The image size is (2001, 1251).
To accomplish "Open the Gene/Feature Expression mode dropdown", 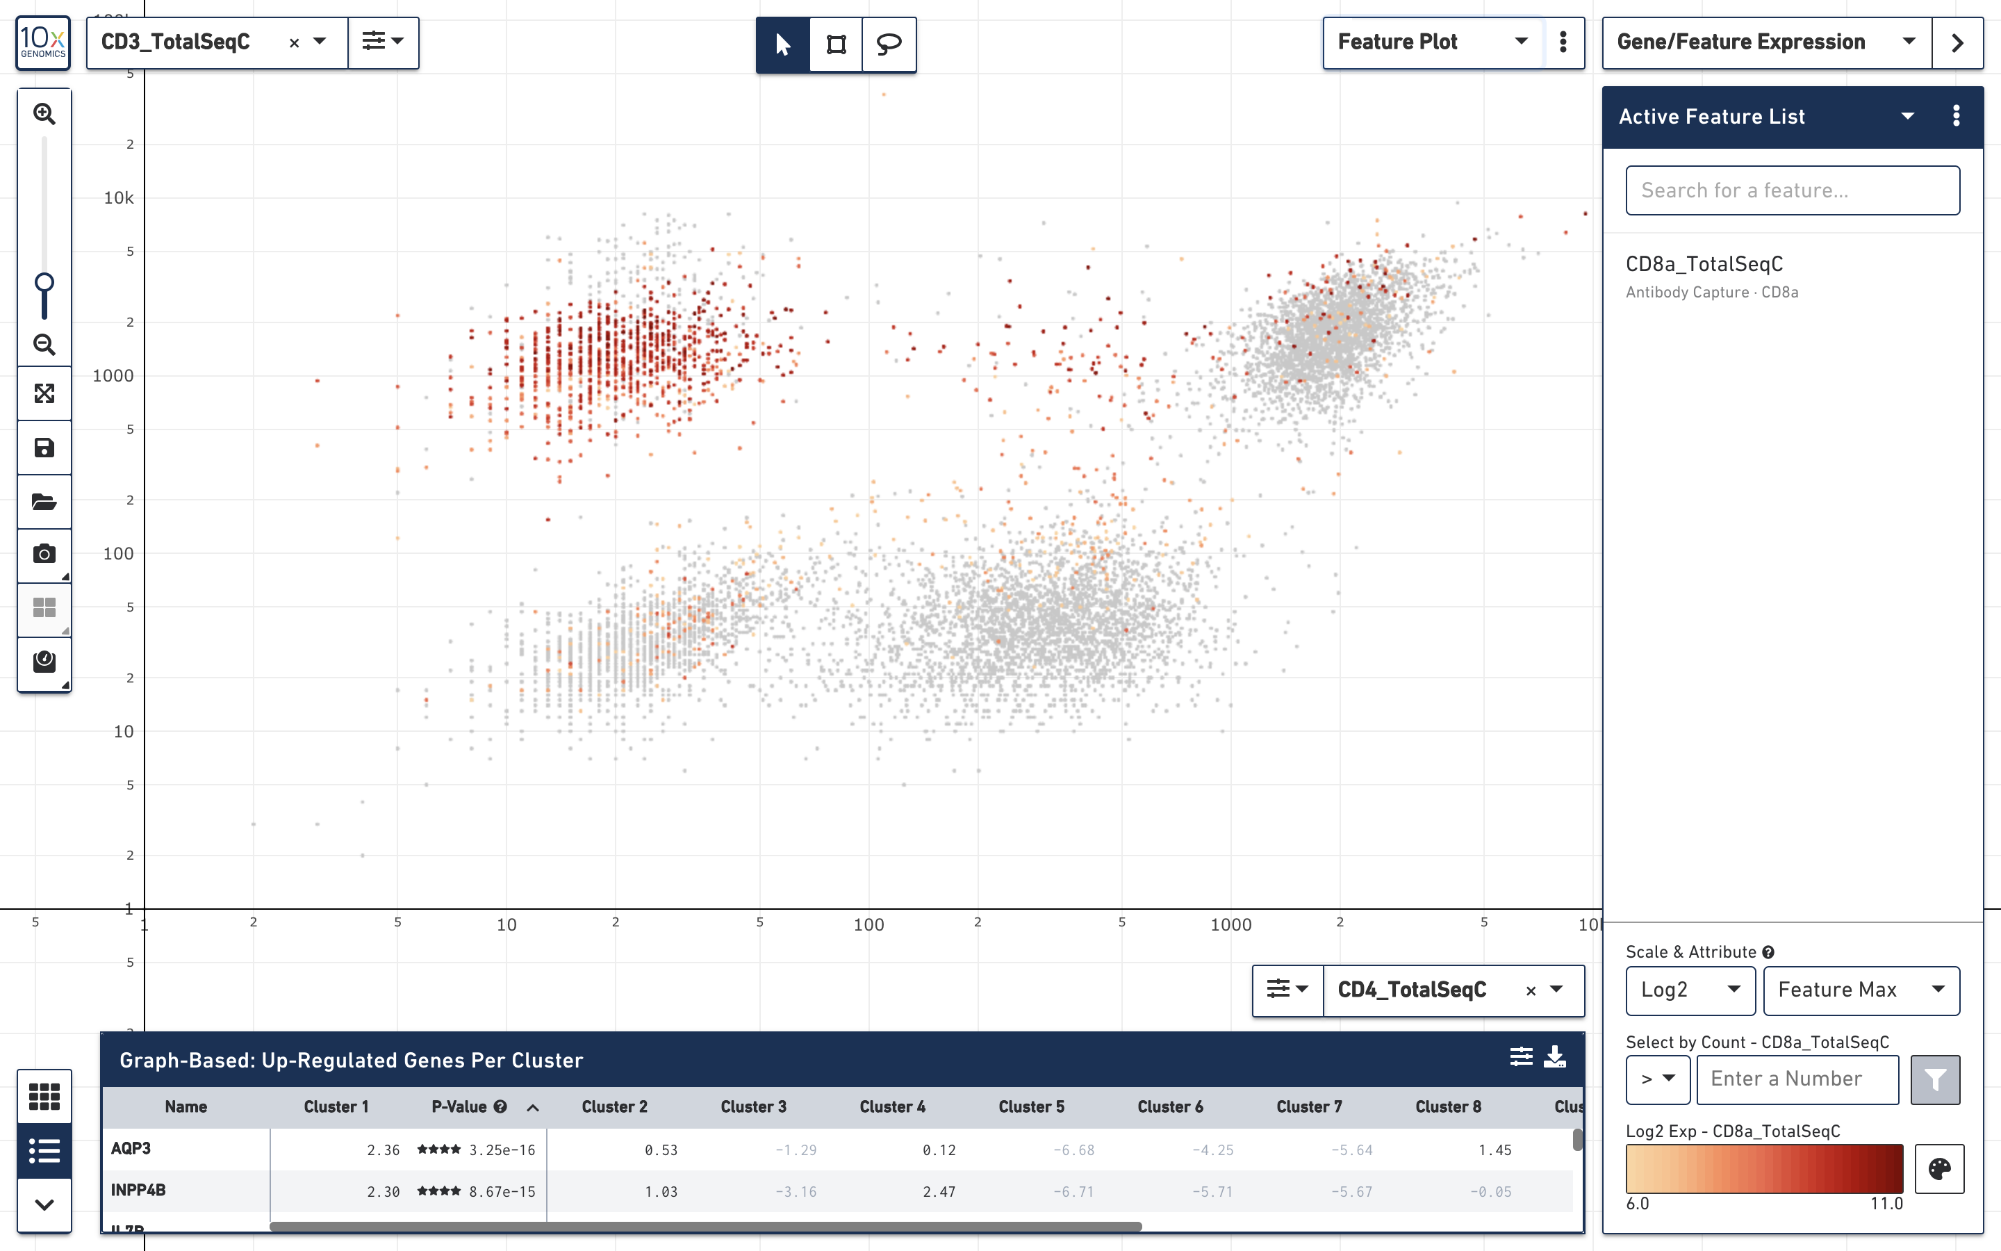I will click(1766, 42).
